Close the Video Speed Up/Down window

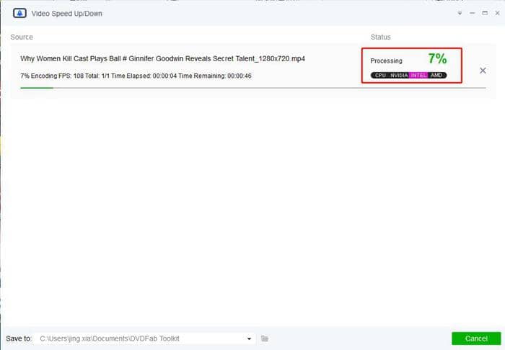pyautogui.click(x=497, y=13)
